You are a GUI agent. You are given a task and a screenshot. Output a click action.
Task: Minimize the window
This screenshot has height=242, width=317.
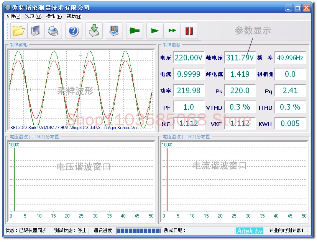[288, 8]
